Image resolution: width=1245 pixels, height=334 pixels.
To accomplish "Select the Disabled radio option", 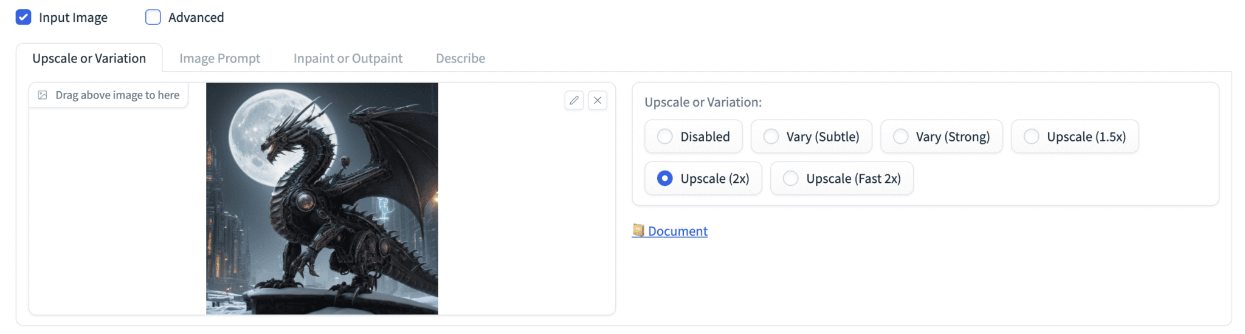I will [665, 137].
